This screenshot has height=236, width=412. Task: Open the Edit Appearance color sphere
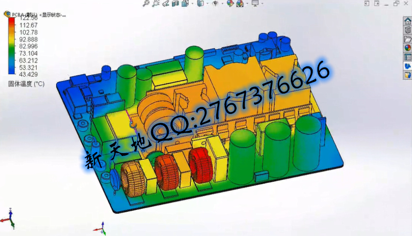[x=231, y=3]
